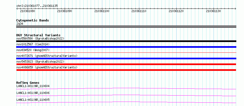Select nsv1012567 (Coe2014) label

33,44
